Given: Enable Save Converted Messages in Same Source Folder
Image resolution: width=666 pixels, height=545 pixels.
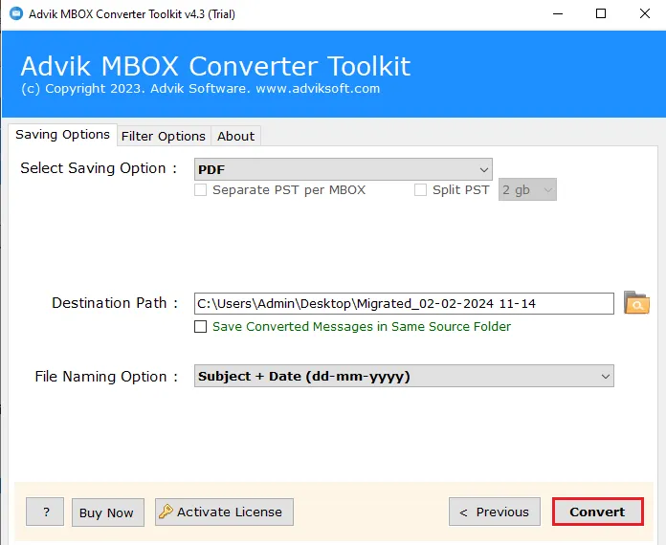Looking at the screenshot, I should click(201, 326).
